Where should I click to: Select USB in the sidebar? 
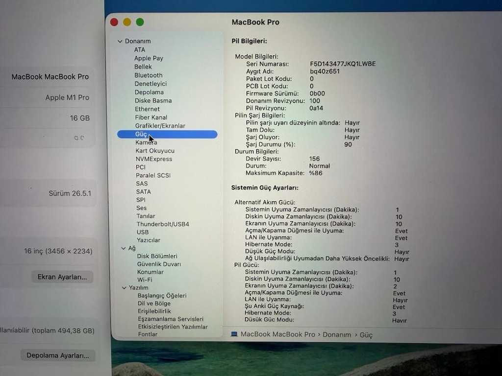143,232
